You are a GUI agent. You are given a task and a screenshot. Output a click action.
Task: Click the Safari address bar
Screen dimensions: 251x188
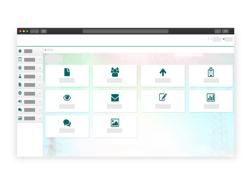(x=125, y=31)
